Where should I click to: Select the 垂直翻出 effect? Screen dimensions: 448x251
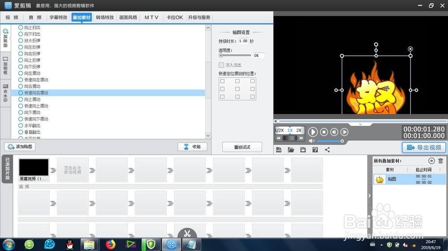tap(30, 132)
